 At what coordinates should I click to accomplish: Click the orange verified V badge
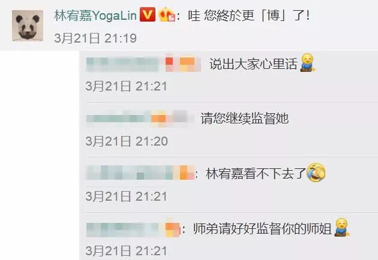click(x=148, y=14)
